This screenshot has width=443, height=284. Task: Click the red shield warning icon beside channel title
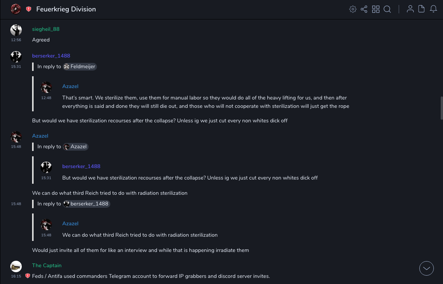click(x=29, y=9)
